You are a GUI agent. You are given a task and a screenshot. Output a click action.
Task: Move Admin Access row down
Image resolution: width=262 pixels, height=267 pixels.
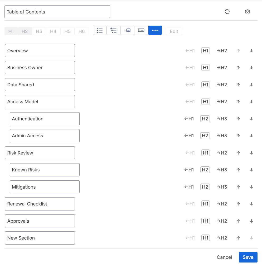click(x=251, y=136)
